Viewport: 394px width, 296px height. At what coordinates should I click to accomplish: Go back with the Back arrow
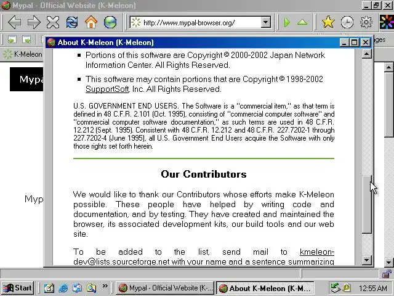click(x=14, y=22)
